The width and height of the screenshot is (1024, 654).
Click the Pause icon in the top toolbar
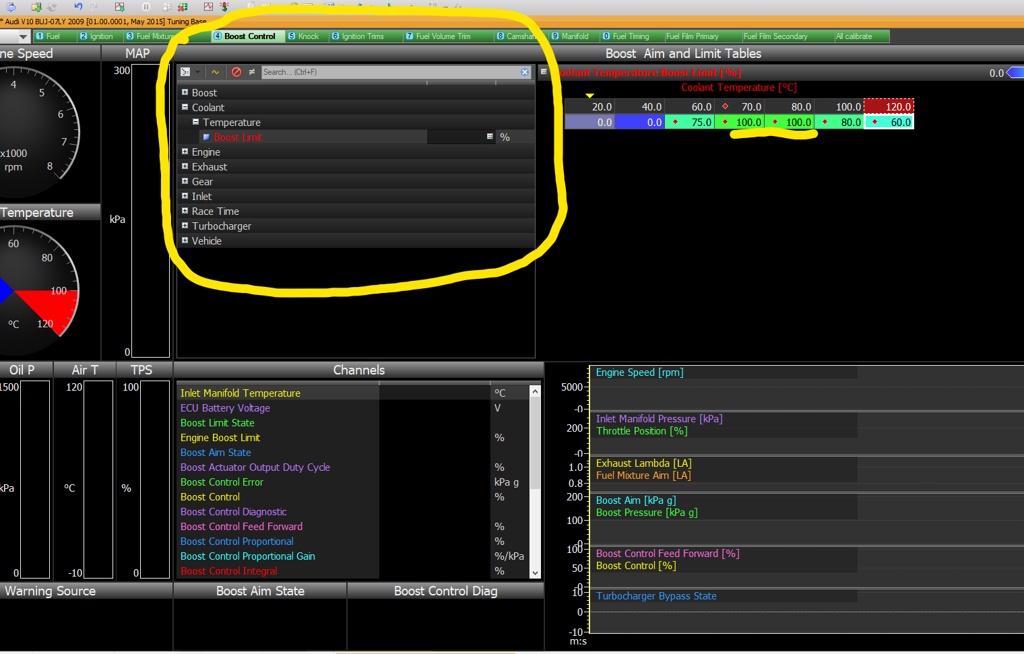tap(145, 7)
